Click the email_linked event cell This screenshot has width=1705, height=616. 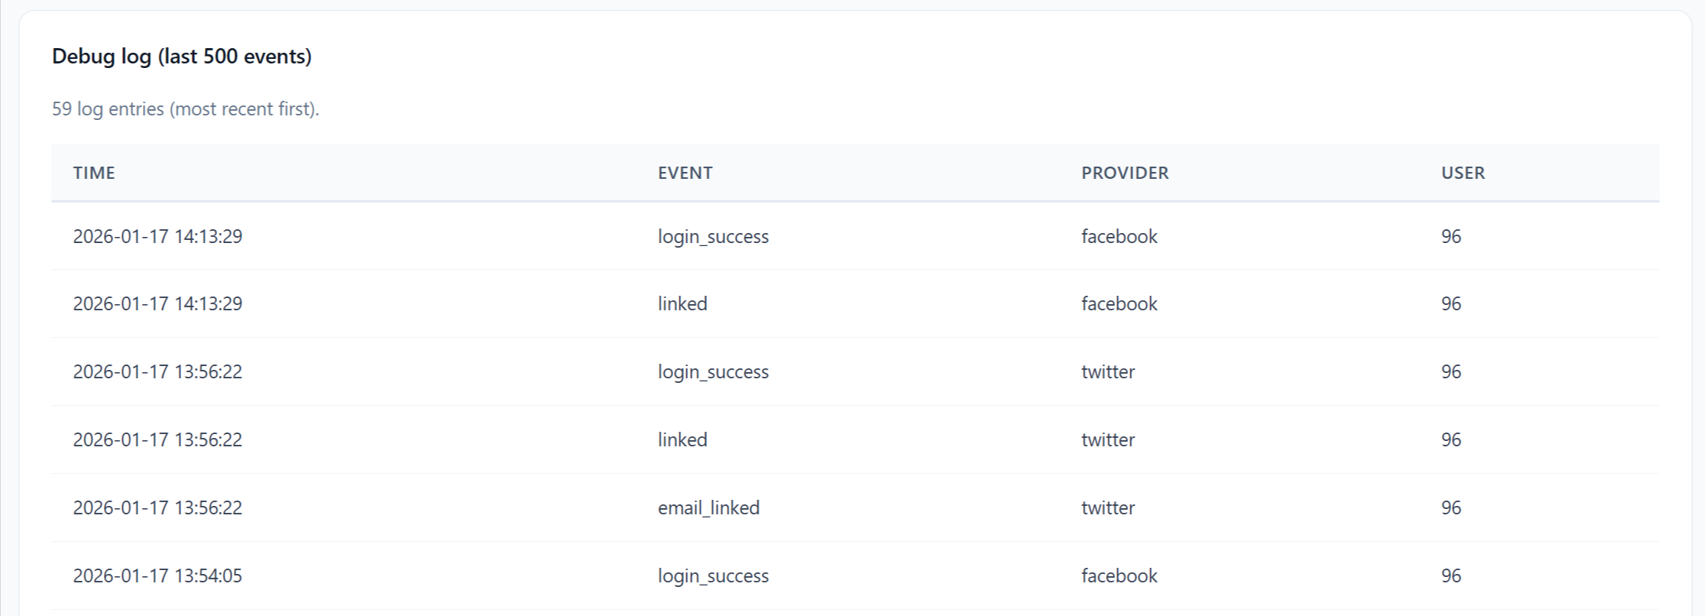[x=708, y=508]
